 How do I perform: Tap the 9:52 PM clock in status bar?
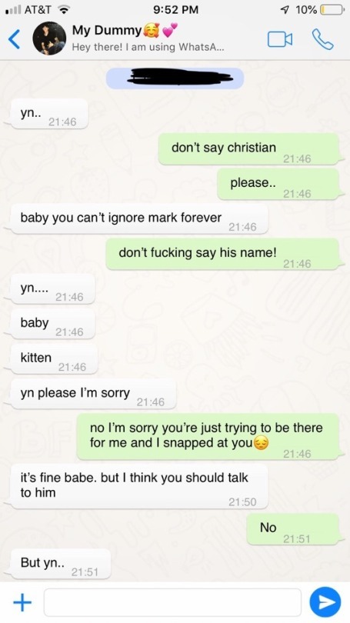[x=175, y=9]
